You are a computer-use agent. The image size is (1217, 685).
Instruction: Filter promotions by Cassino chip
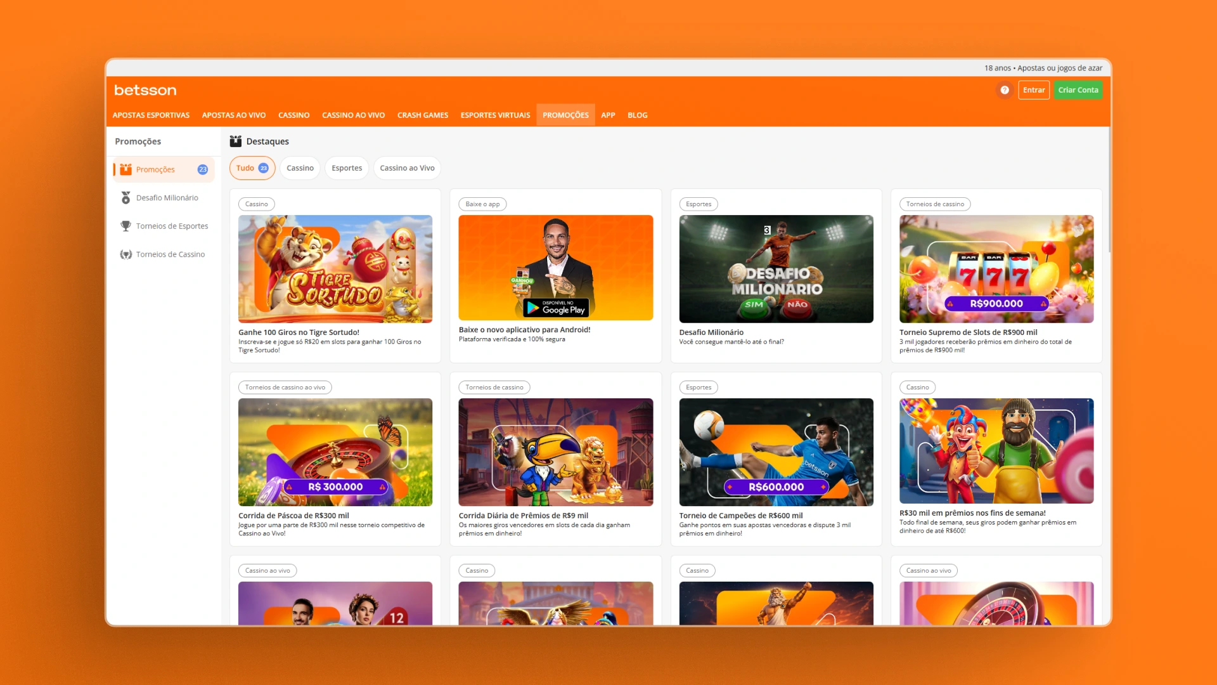300,168
